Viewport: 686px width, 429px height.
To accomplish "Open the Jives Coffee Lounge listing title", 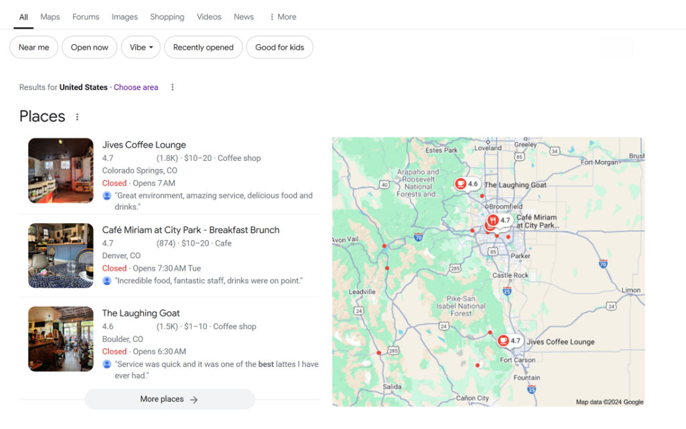I will pyautogui.click(x=144, y=145).
